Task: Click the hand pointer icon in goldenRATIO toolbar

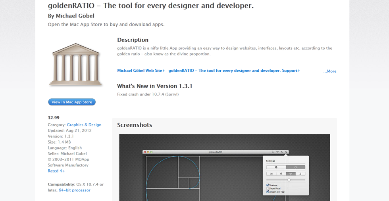Action: click(273, 152)
